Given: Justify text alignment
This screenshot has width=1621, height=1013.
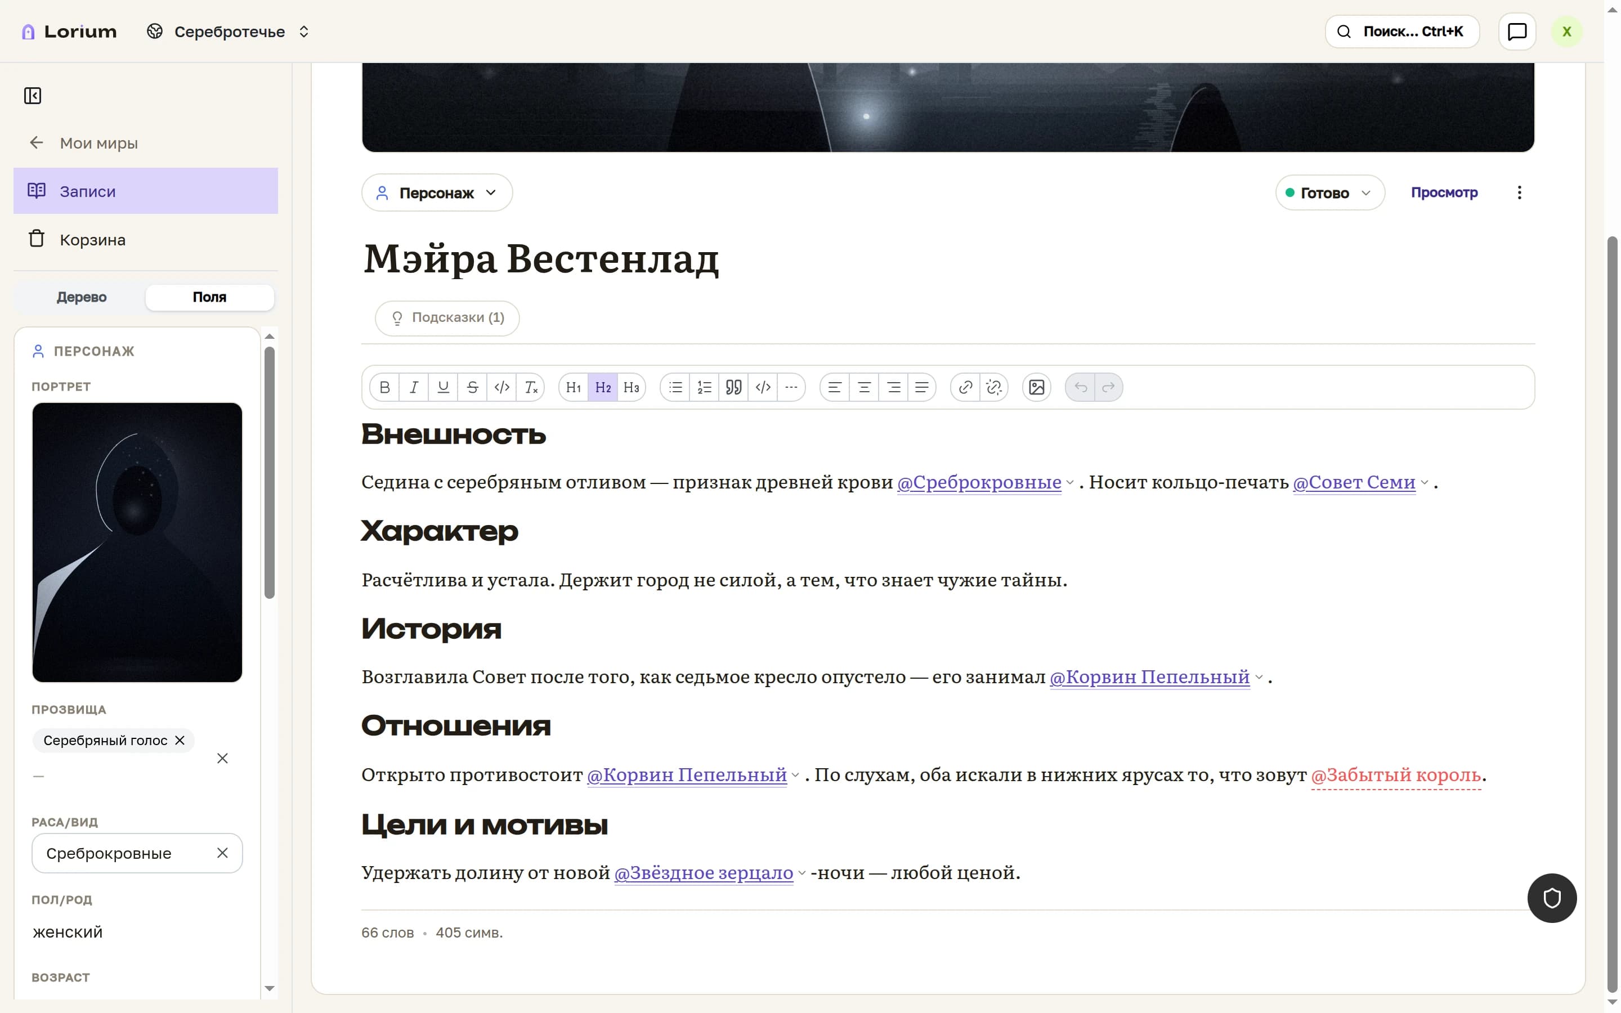Looking at the screenshot, I should pos(922,387).
